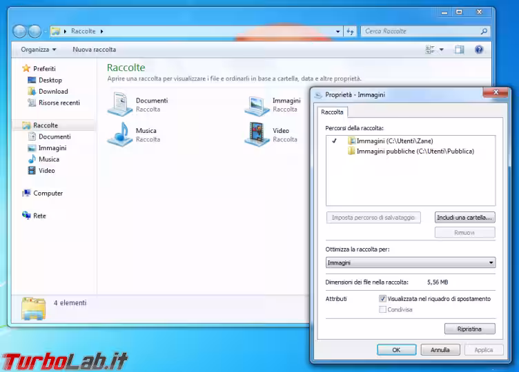Click folder icon of Immagini pubbliche path
This screenshot has height=372, width=519.
351,152
